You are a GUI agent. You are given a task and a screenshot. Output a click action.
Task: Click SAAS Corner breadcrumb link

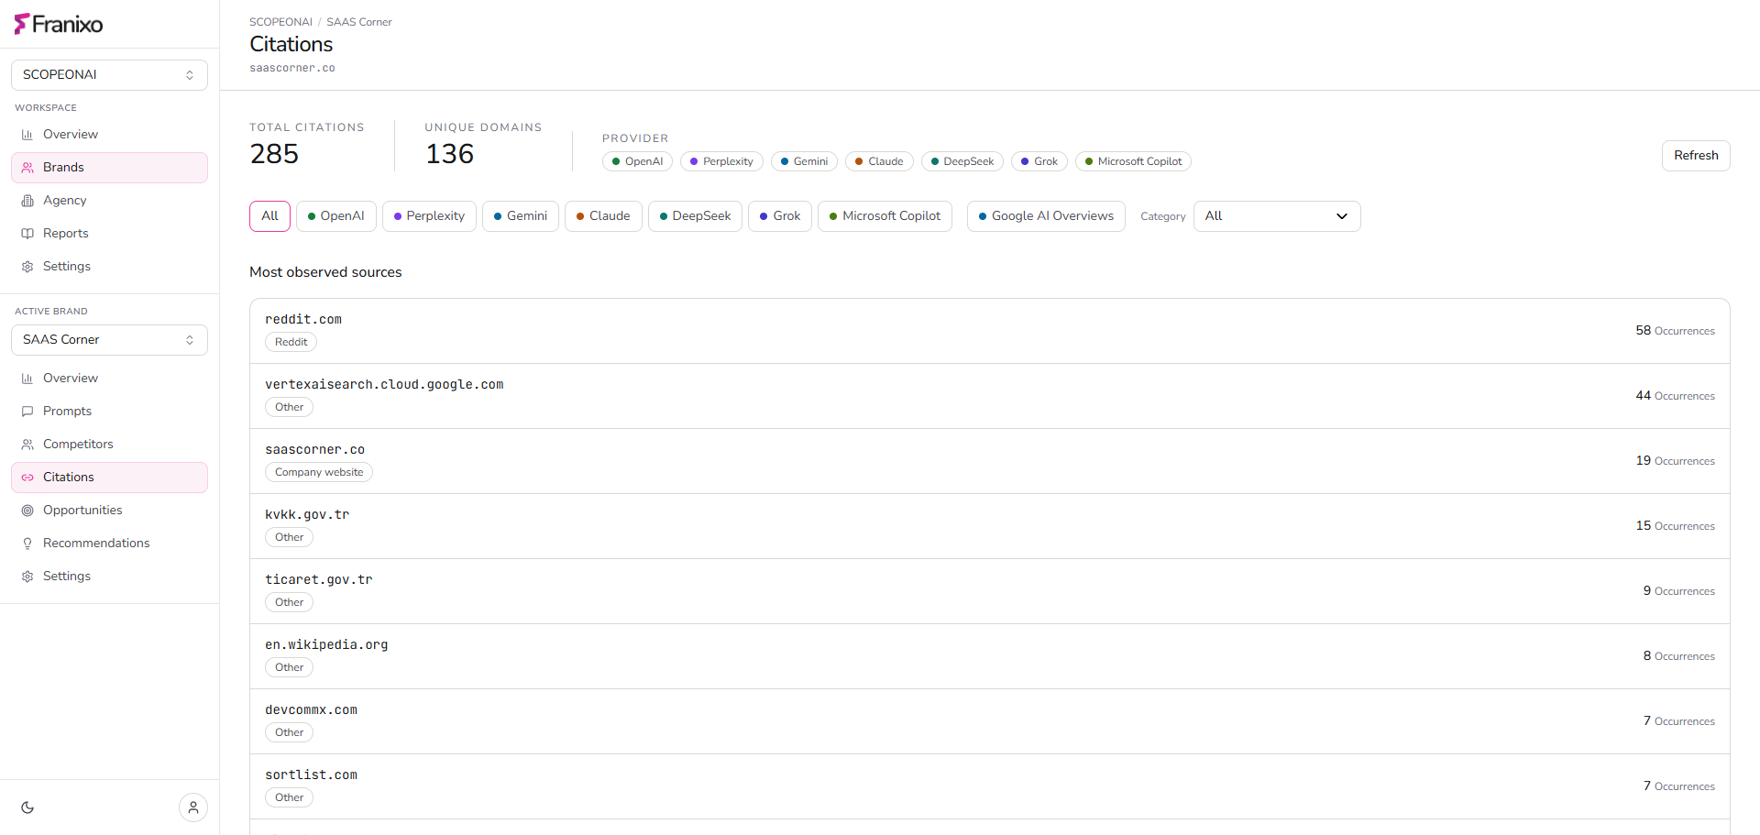[359, 22]
